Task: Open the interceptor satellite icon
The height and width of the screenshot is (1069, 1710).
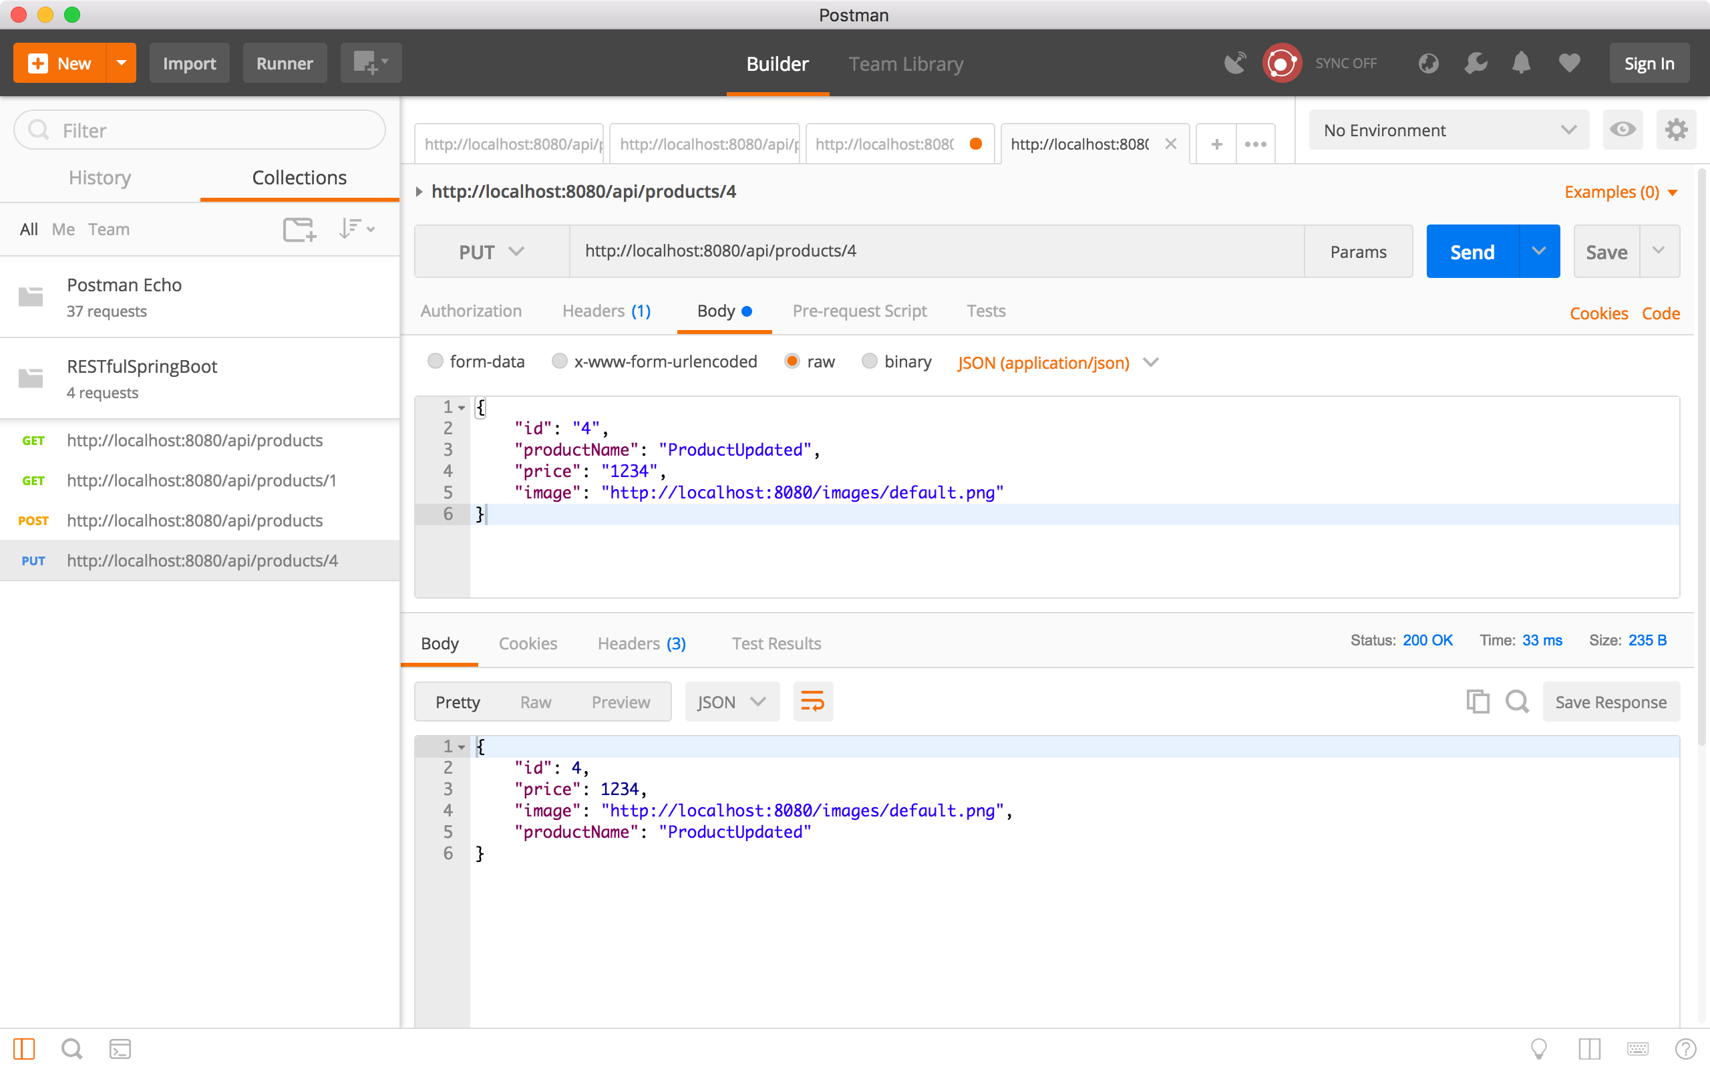Action: [1235, 63]
